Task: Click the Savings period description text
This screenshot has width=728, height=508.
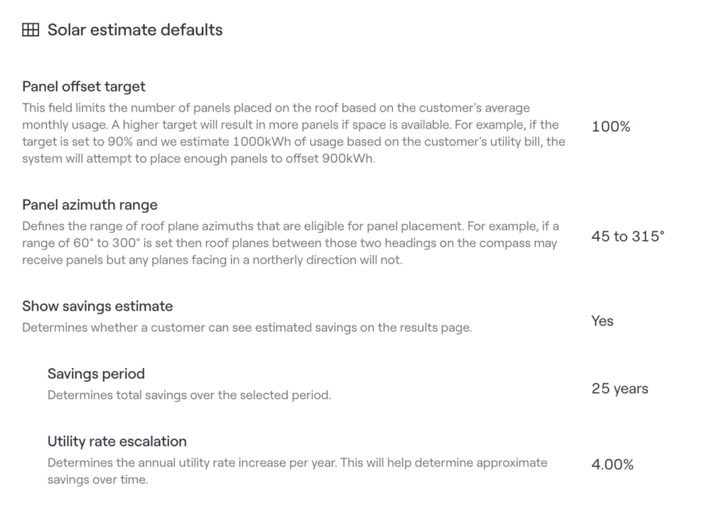Action: (x=189, y=395)
